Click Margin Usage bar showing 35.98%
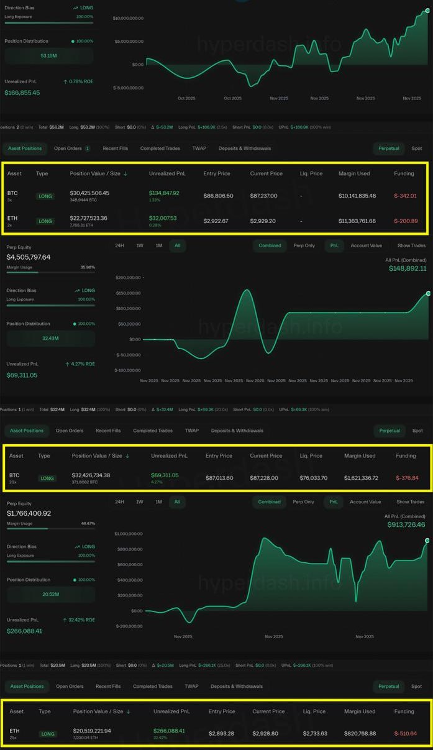Screen dimensions: 433x750 point(50,272)
